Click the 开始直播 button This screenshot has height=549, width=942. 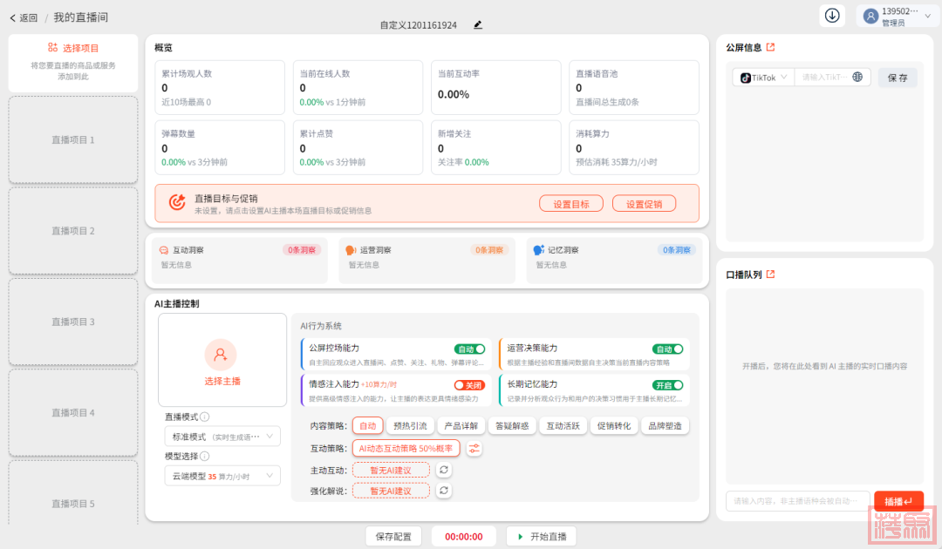tap(542, 537)
